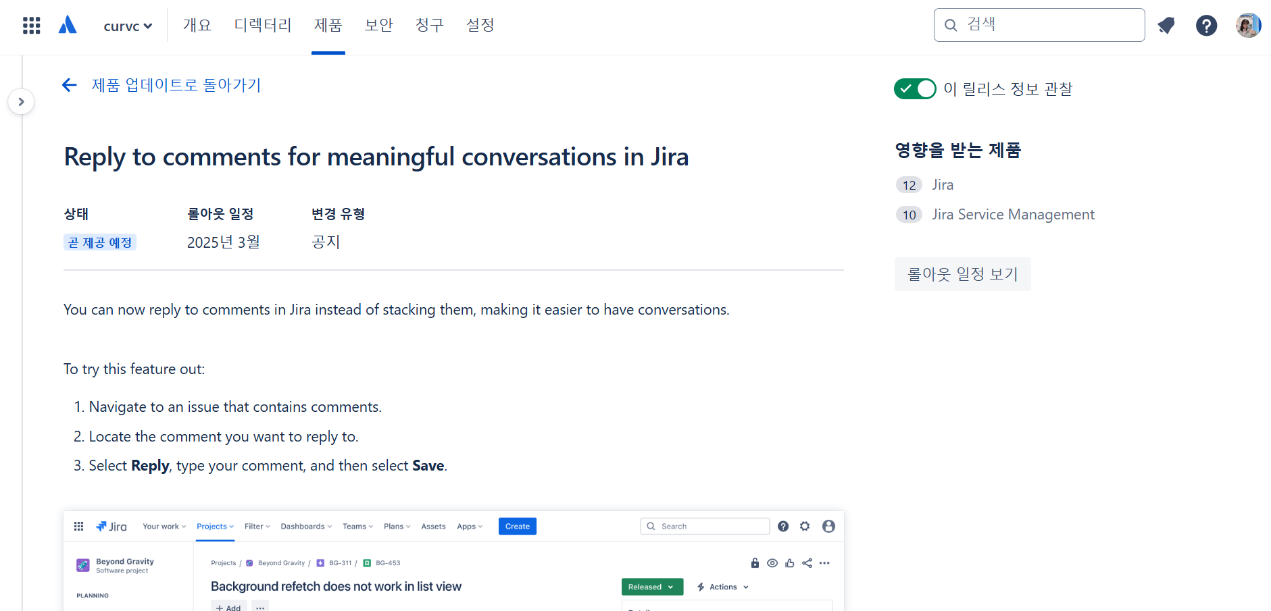Click the issue title Background refetch text
The width and height of the screenshot is (1271, 611).
(337, 587)
